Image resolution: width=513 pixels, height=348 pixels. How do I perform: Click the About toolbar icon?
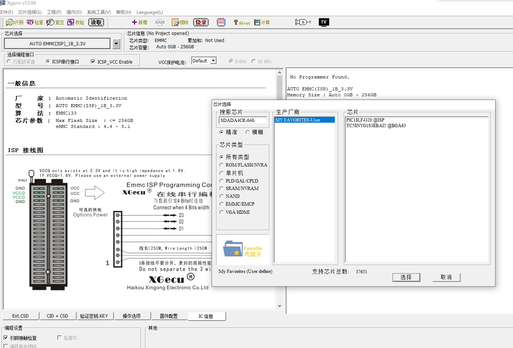(241, 23)
